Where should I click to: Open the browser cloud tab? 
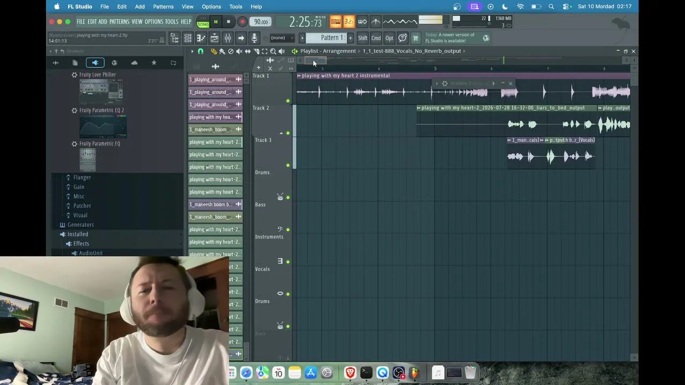(134, 63)
